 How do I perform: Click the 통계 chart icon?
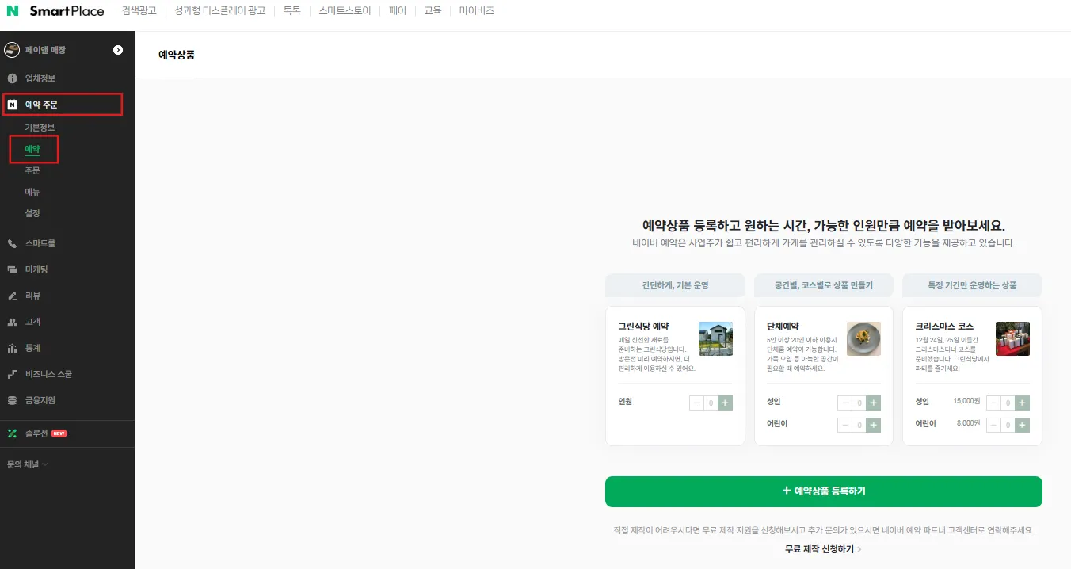tap(12, 348)
